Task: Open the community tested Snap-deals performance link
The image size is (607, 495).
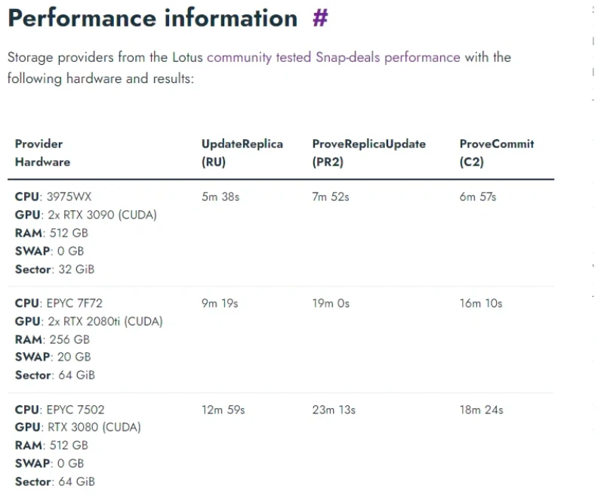Action: click(x=333, y=57)
